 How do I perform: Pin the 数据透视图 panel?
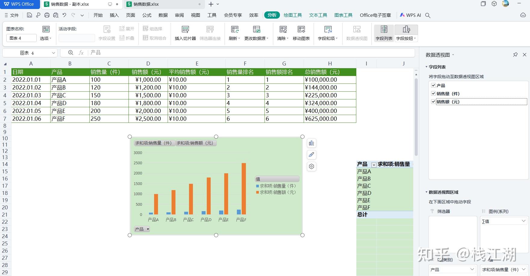516,55
